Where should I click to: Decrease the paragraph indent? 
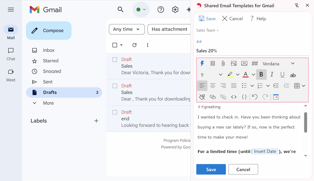[x=286, y=86]
